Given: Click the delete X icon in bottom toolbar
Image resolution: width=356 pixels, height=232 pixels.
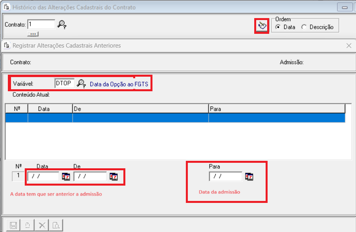Looking at the screenshot, I should coord(42,225).
